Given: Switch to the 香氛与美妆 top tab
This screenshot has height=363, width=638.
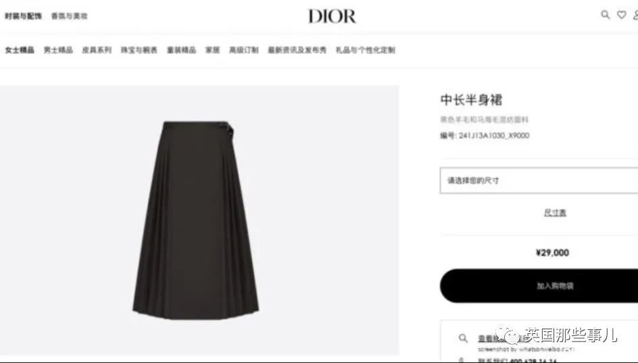Looking at the screenshot, I should (x=69, y=16).
